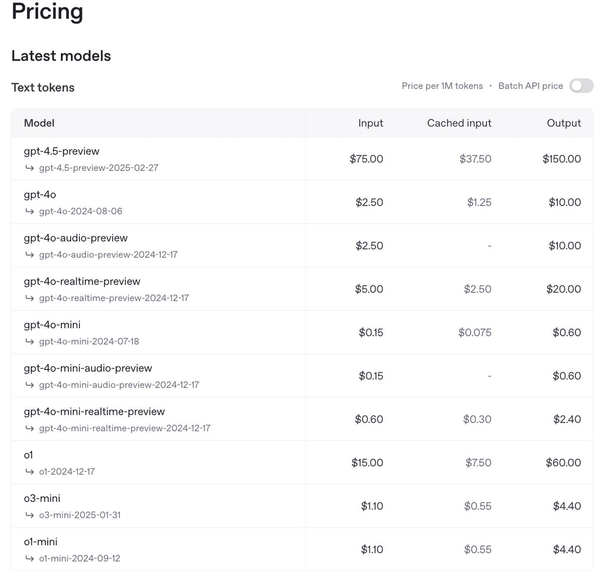Click the Output column header

[x=563, y=123]
